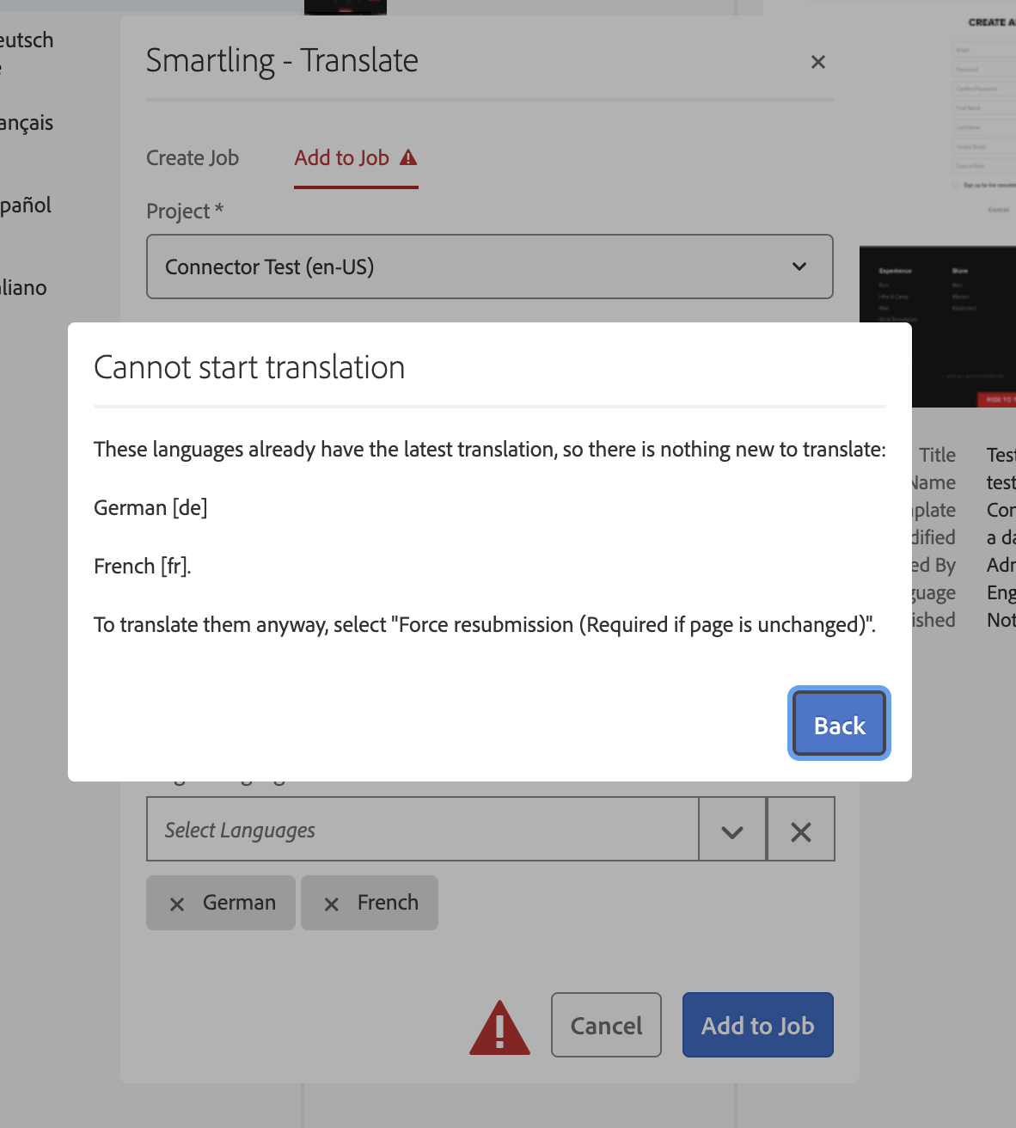Click the Cancel button
Viewport: 1016px width, 1128px height.
[x=606, y=1025]
